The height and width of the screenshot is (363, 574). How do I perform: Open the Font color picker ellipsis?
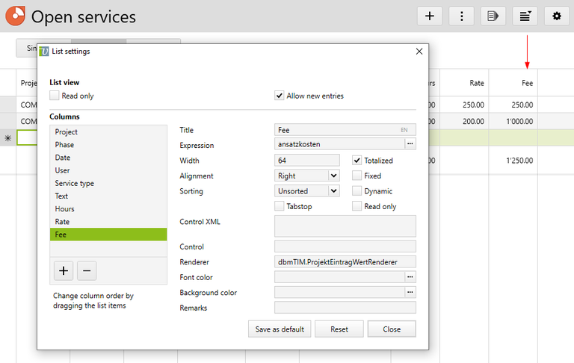(x=410, y=277)
